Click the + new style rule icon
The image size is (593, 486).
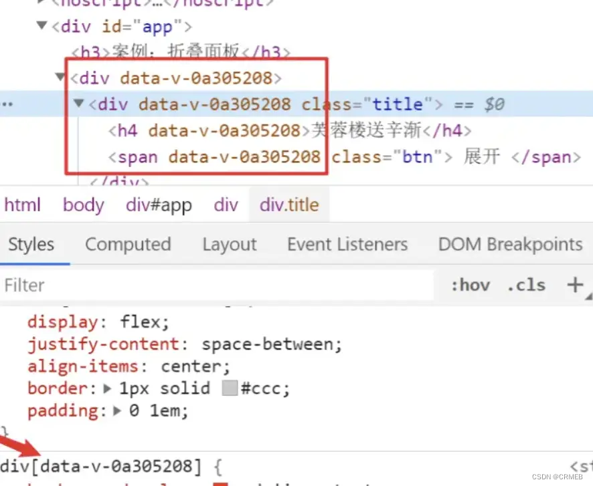click(576, 285)
